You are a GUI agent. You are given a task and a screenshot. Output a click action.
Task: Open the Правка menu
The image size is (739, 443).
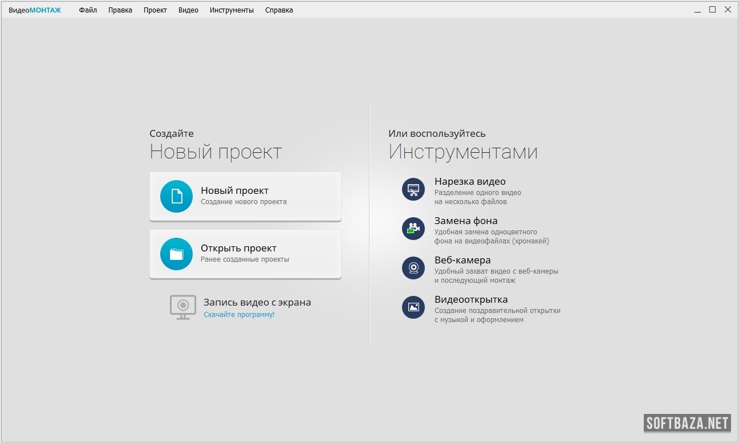120,10
